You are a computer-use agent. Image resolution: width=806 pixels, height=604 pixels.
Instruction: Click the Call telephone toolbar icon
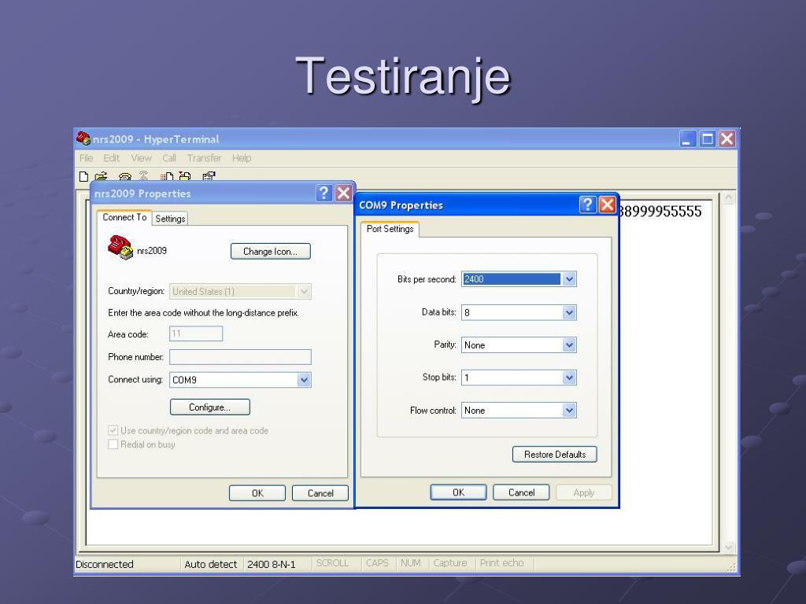click(125, 176)
